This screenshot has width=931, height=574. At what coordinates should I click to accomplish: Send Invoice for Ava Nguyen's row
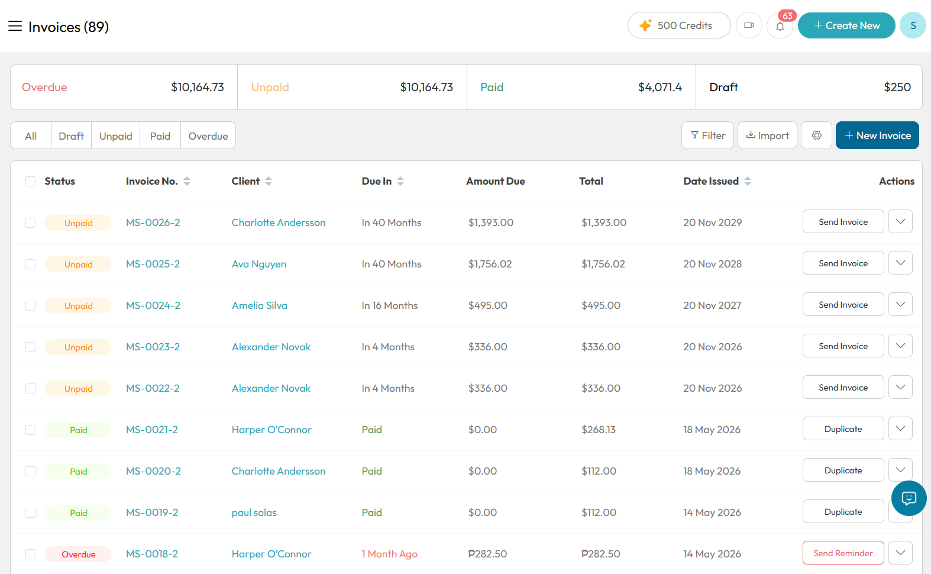843,263
